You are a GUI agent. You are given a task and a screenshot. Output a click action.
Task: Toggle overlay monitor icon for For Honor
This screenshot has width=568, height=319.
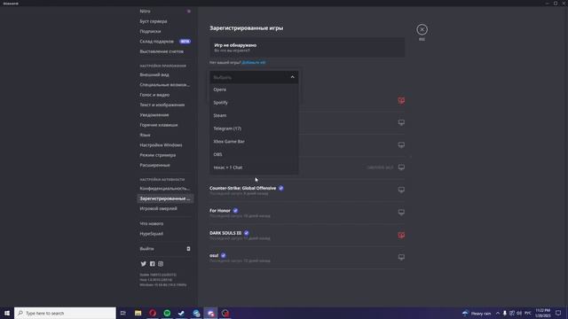401,213
